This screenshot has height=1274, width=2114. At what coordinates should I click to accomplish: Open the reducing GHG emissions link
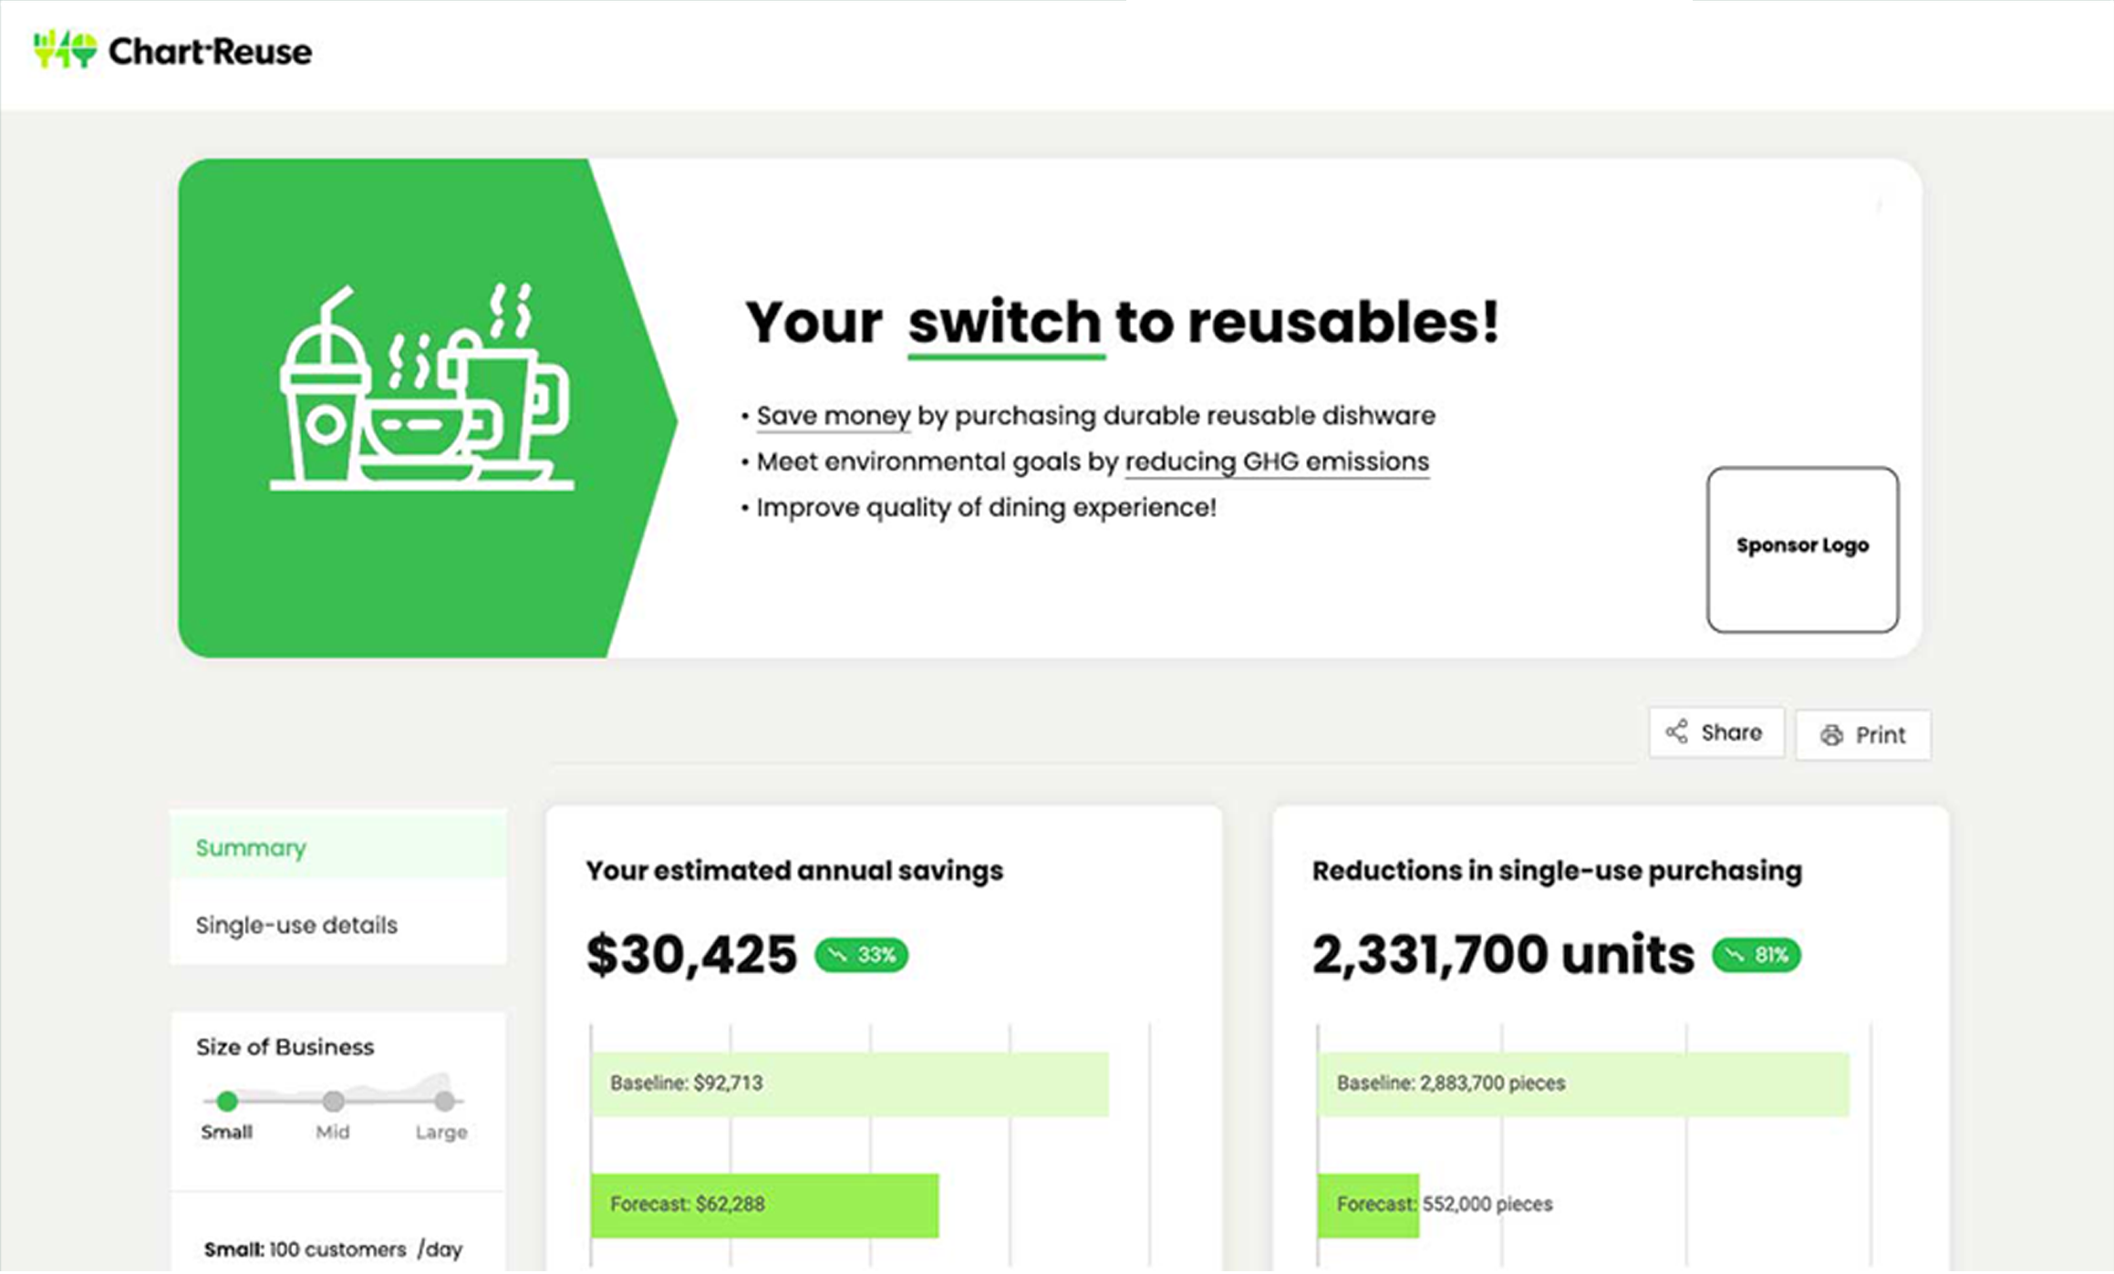(x=1277, y=461)
